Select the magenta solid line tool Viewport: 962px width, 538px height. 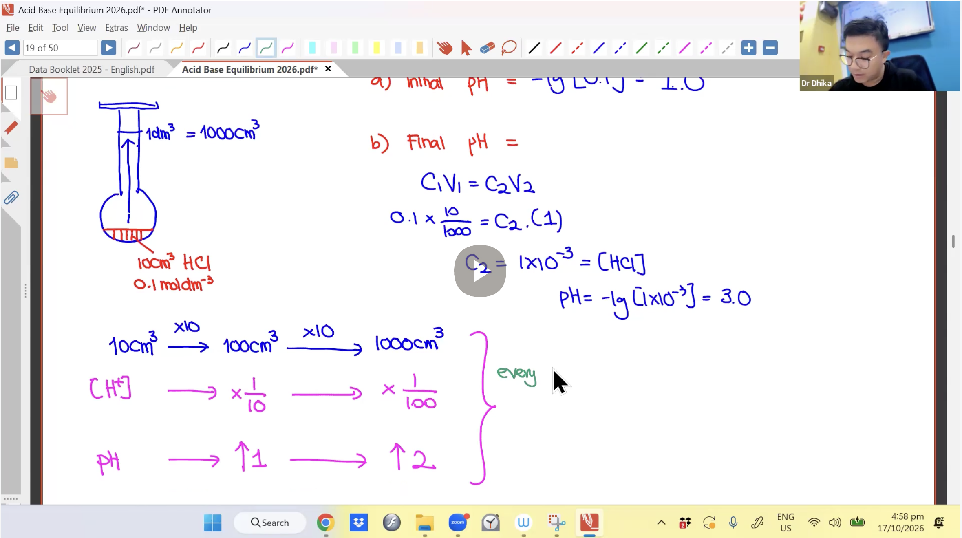(684, 48)
